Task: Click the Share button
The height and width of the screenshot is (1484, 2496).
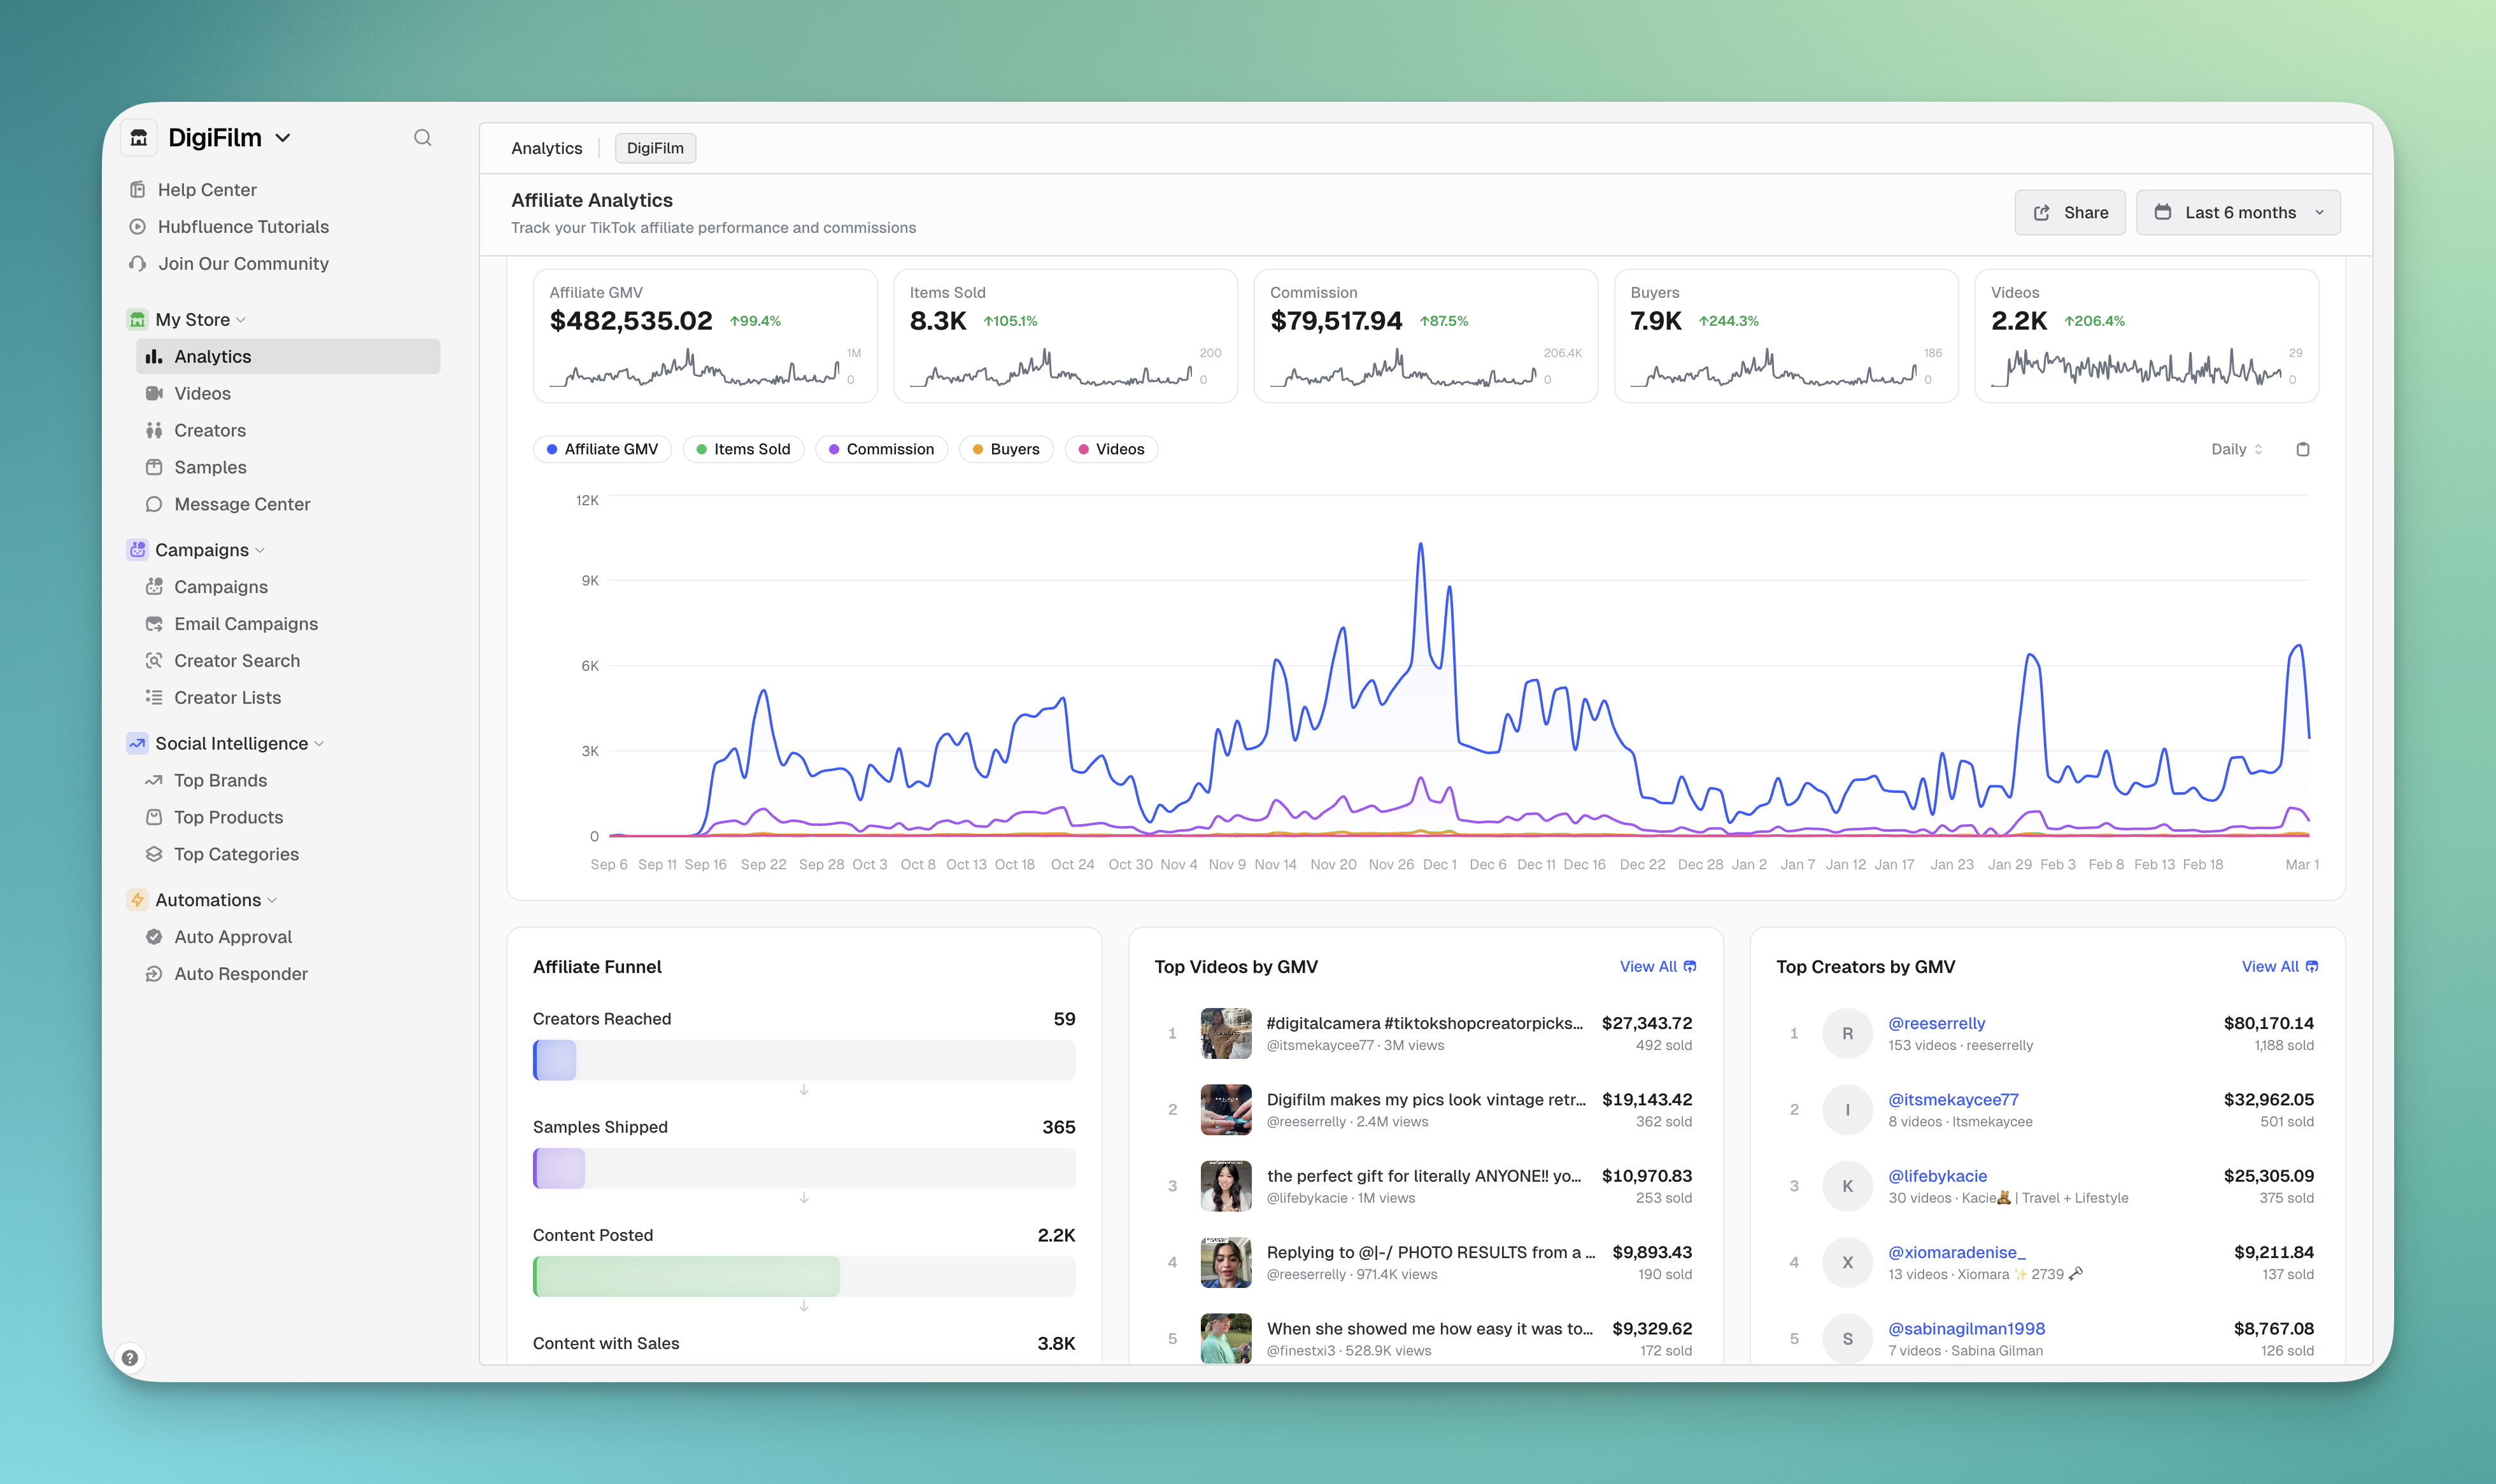Action: tap(2069, 212)
